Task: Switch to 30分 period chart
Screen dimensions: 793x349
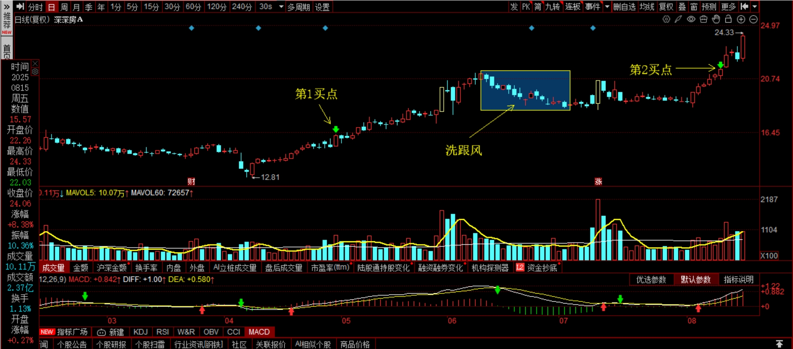Action: 172,7
